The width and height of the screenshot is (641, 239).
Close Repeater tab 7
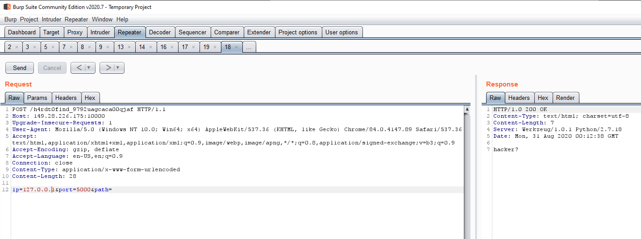(x=71, y=47)
